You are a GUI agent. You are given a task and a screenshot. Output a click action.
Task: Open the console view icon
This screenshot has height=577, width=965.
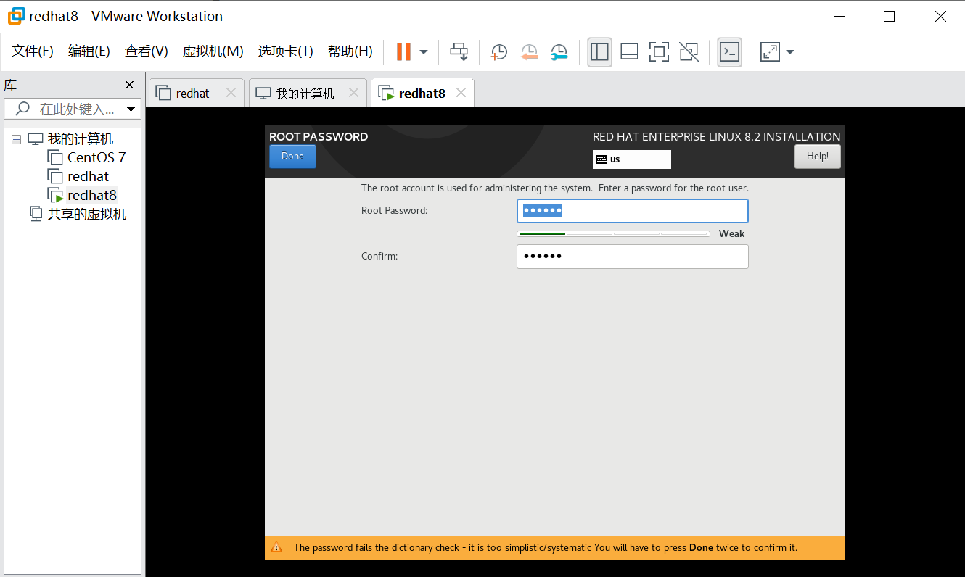pos(729,51)
